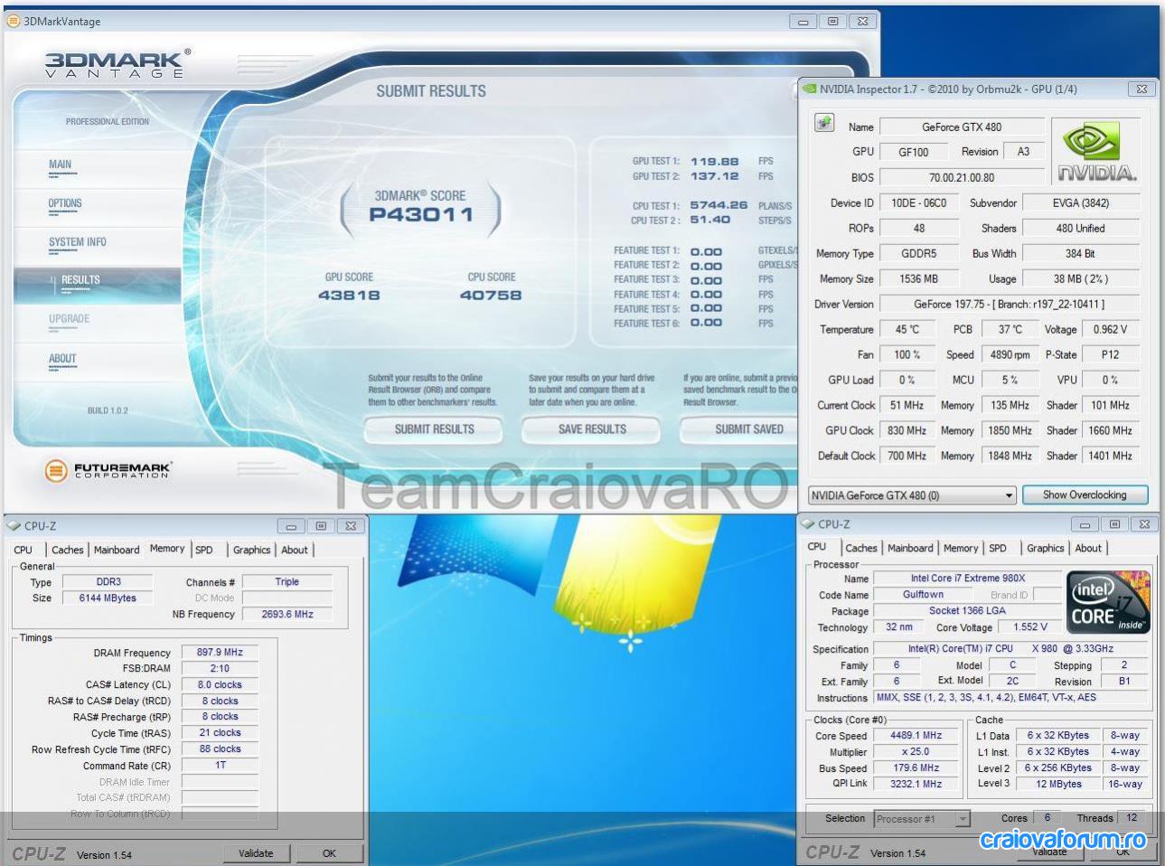Click 3DMark score P43011

[421, 214]
